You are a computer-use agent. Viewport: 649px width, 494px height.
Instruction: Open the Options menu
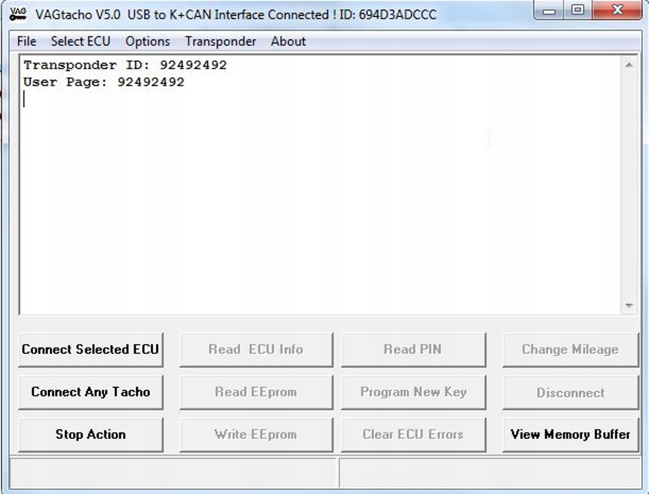[148, 42]
